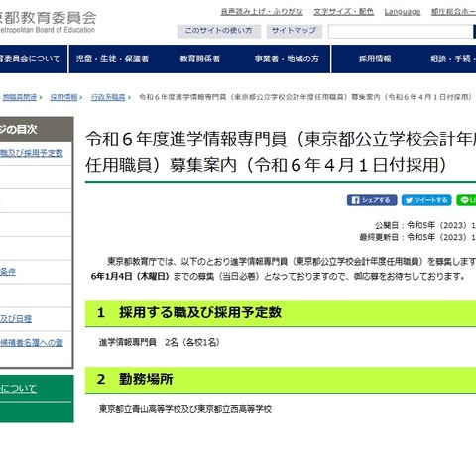Open 児童・生徒・保護者 menu

tap(112, 59)
